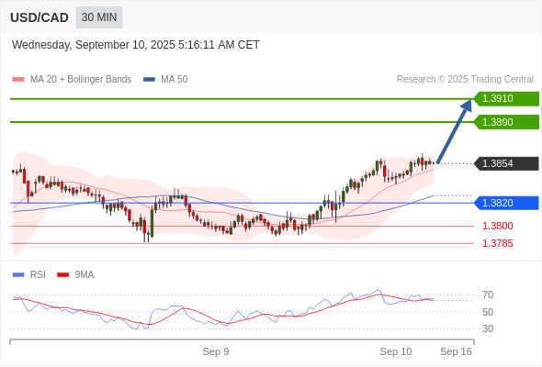Click the 1.3910 resistance price tag

click(x=506, y=98)
